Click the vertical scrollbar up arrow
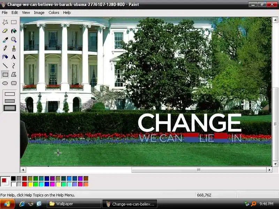 275,20
